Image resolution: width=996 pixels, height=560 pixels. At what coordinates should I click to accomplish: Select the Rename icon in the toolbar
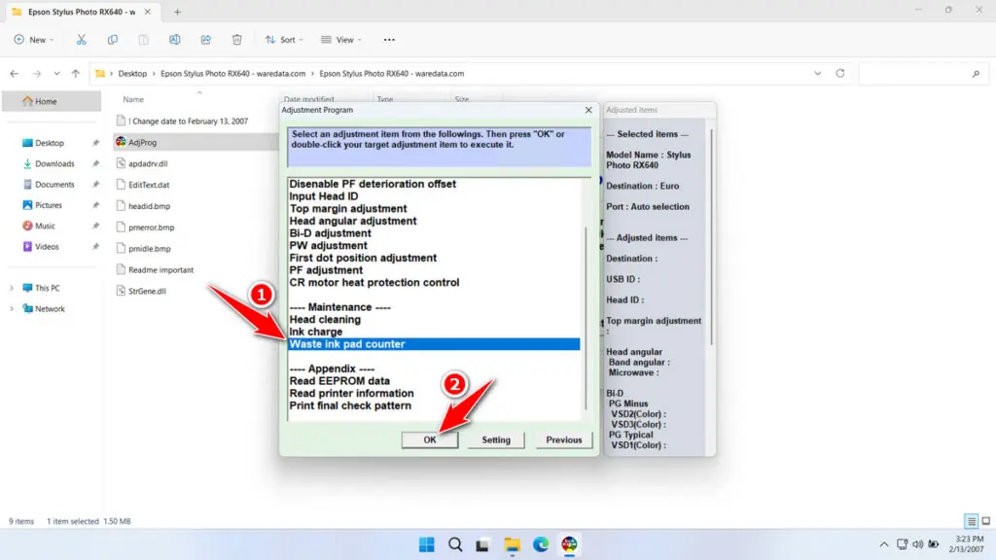[x=175, y=39]
